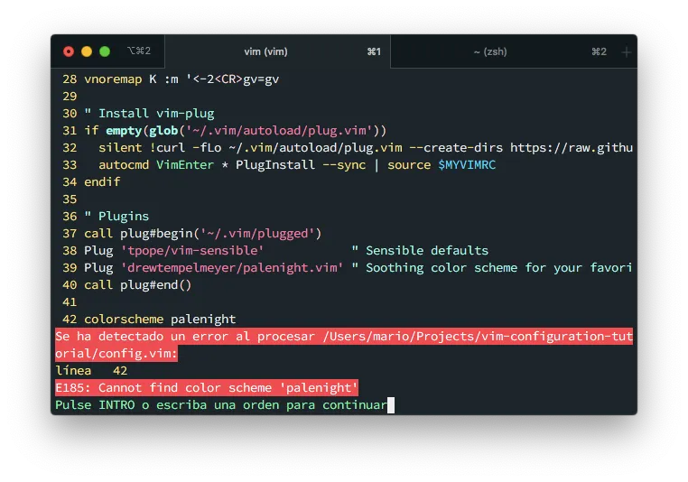Click the ⌘1 shortcut in vim tab
The height and width of the screenshot is (482, 688).
[x=374, y=51]
